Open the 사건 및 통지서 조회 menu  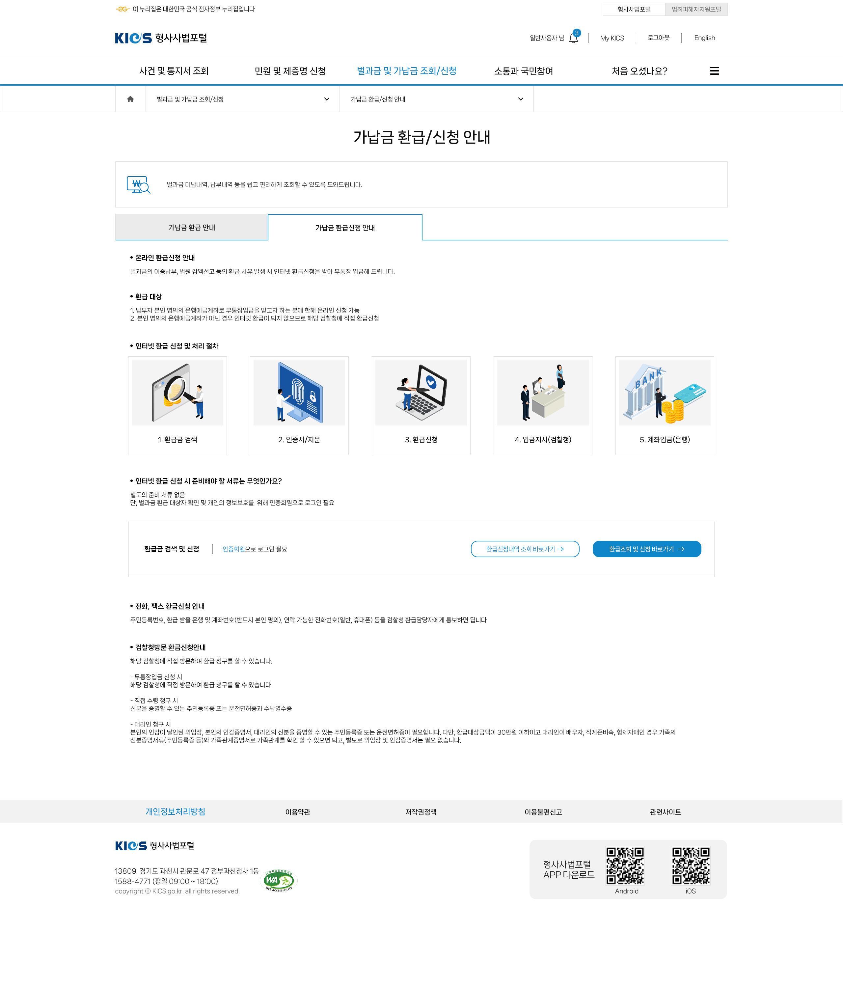point(174,71)
